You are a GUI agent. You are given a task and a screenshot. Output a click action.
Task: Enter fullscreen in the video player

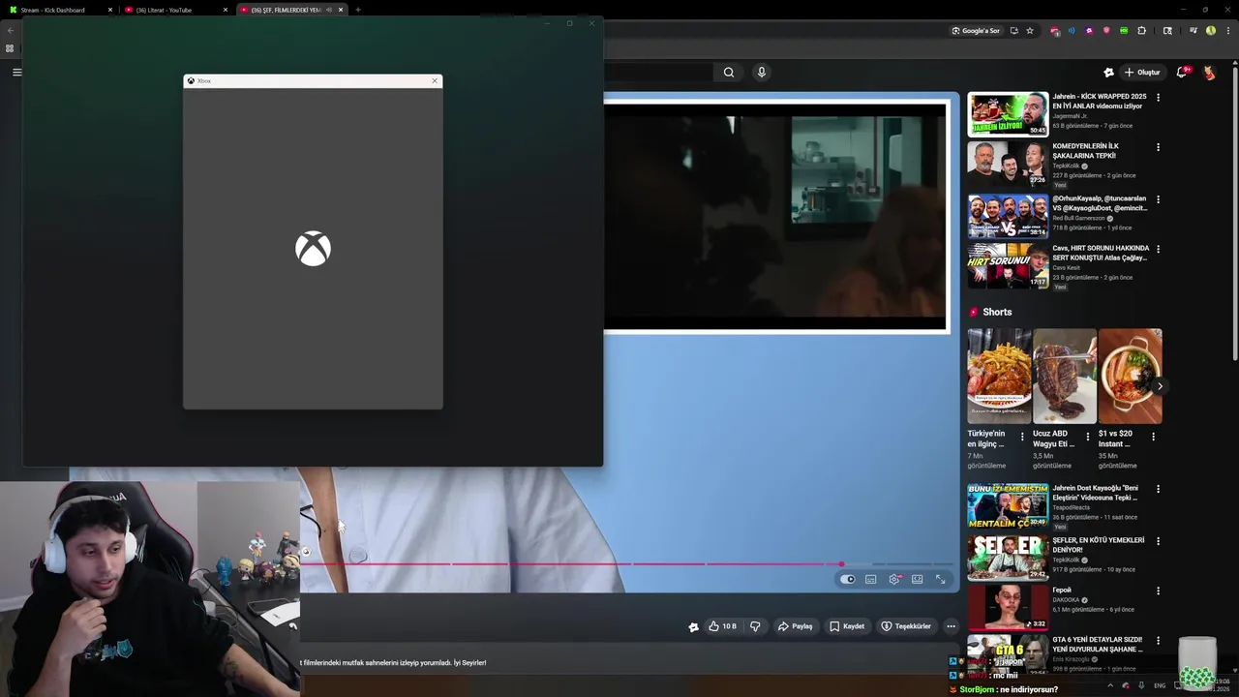(940, 579)
